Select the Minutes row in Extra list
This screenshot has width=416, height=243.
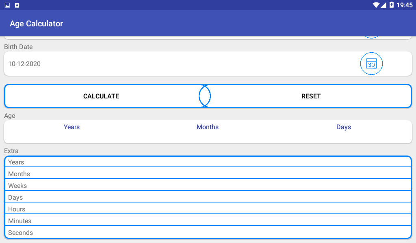[208, 221]
